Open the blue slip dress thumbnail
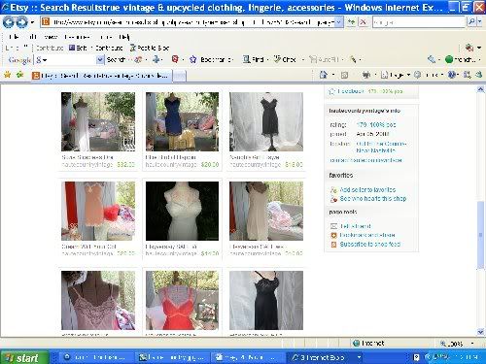This screenshot has height=364, width=486. pos(182,121)
